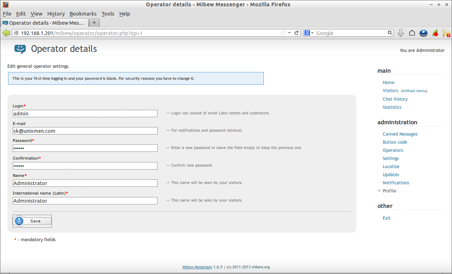Open the Edit menu
This screenshot has height=274, width=452.
point(21,14)
